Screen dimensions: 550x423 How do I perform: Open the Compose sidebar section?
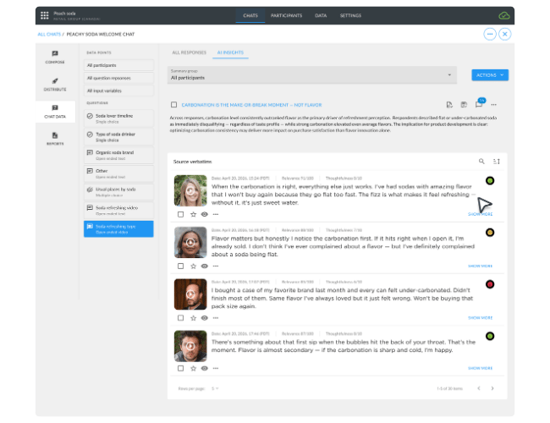point(55,57)
